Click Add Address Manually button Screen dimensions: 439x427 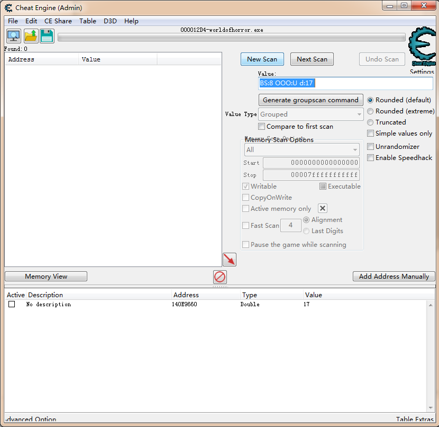pyautogui.click(x=394, y=277)
